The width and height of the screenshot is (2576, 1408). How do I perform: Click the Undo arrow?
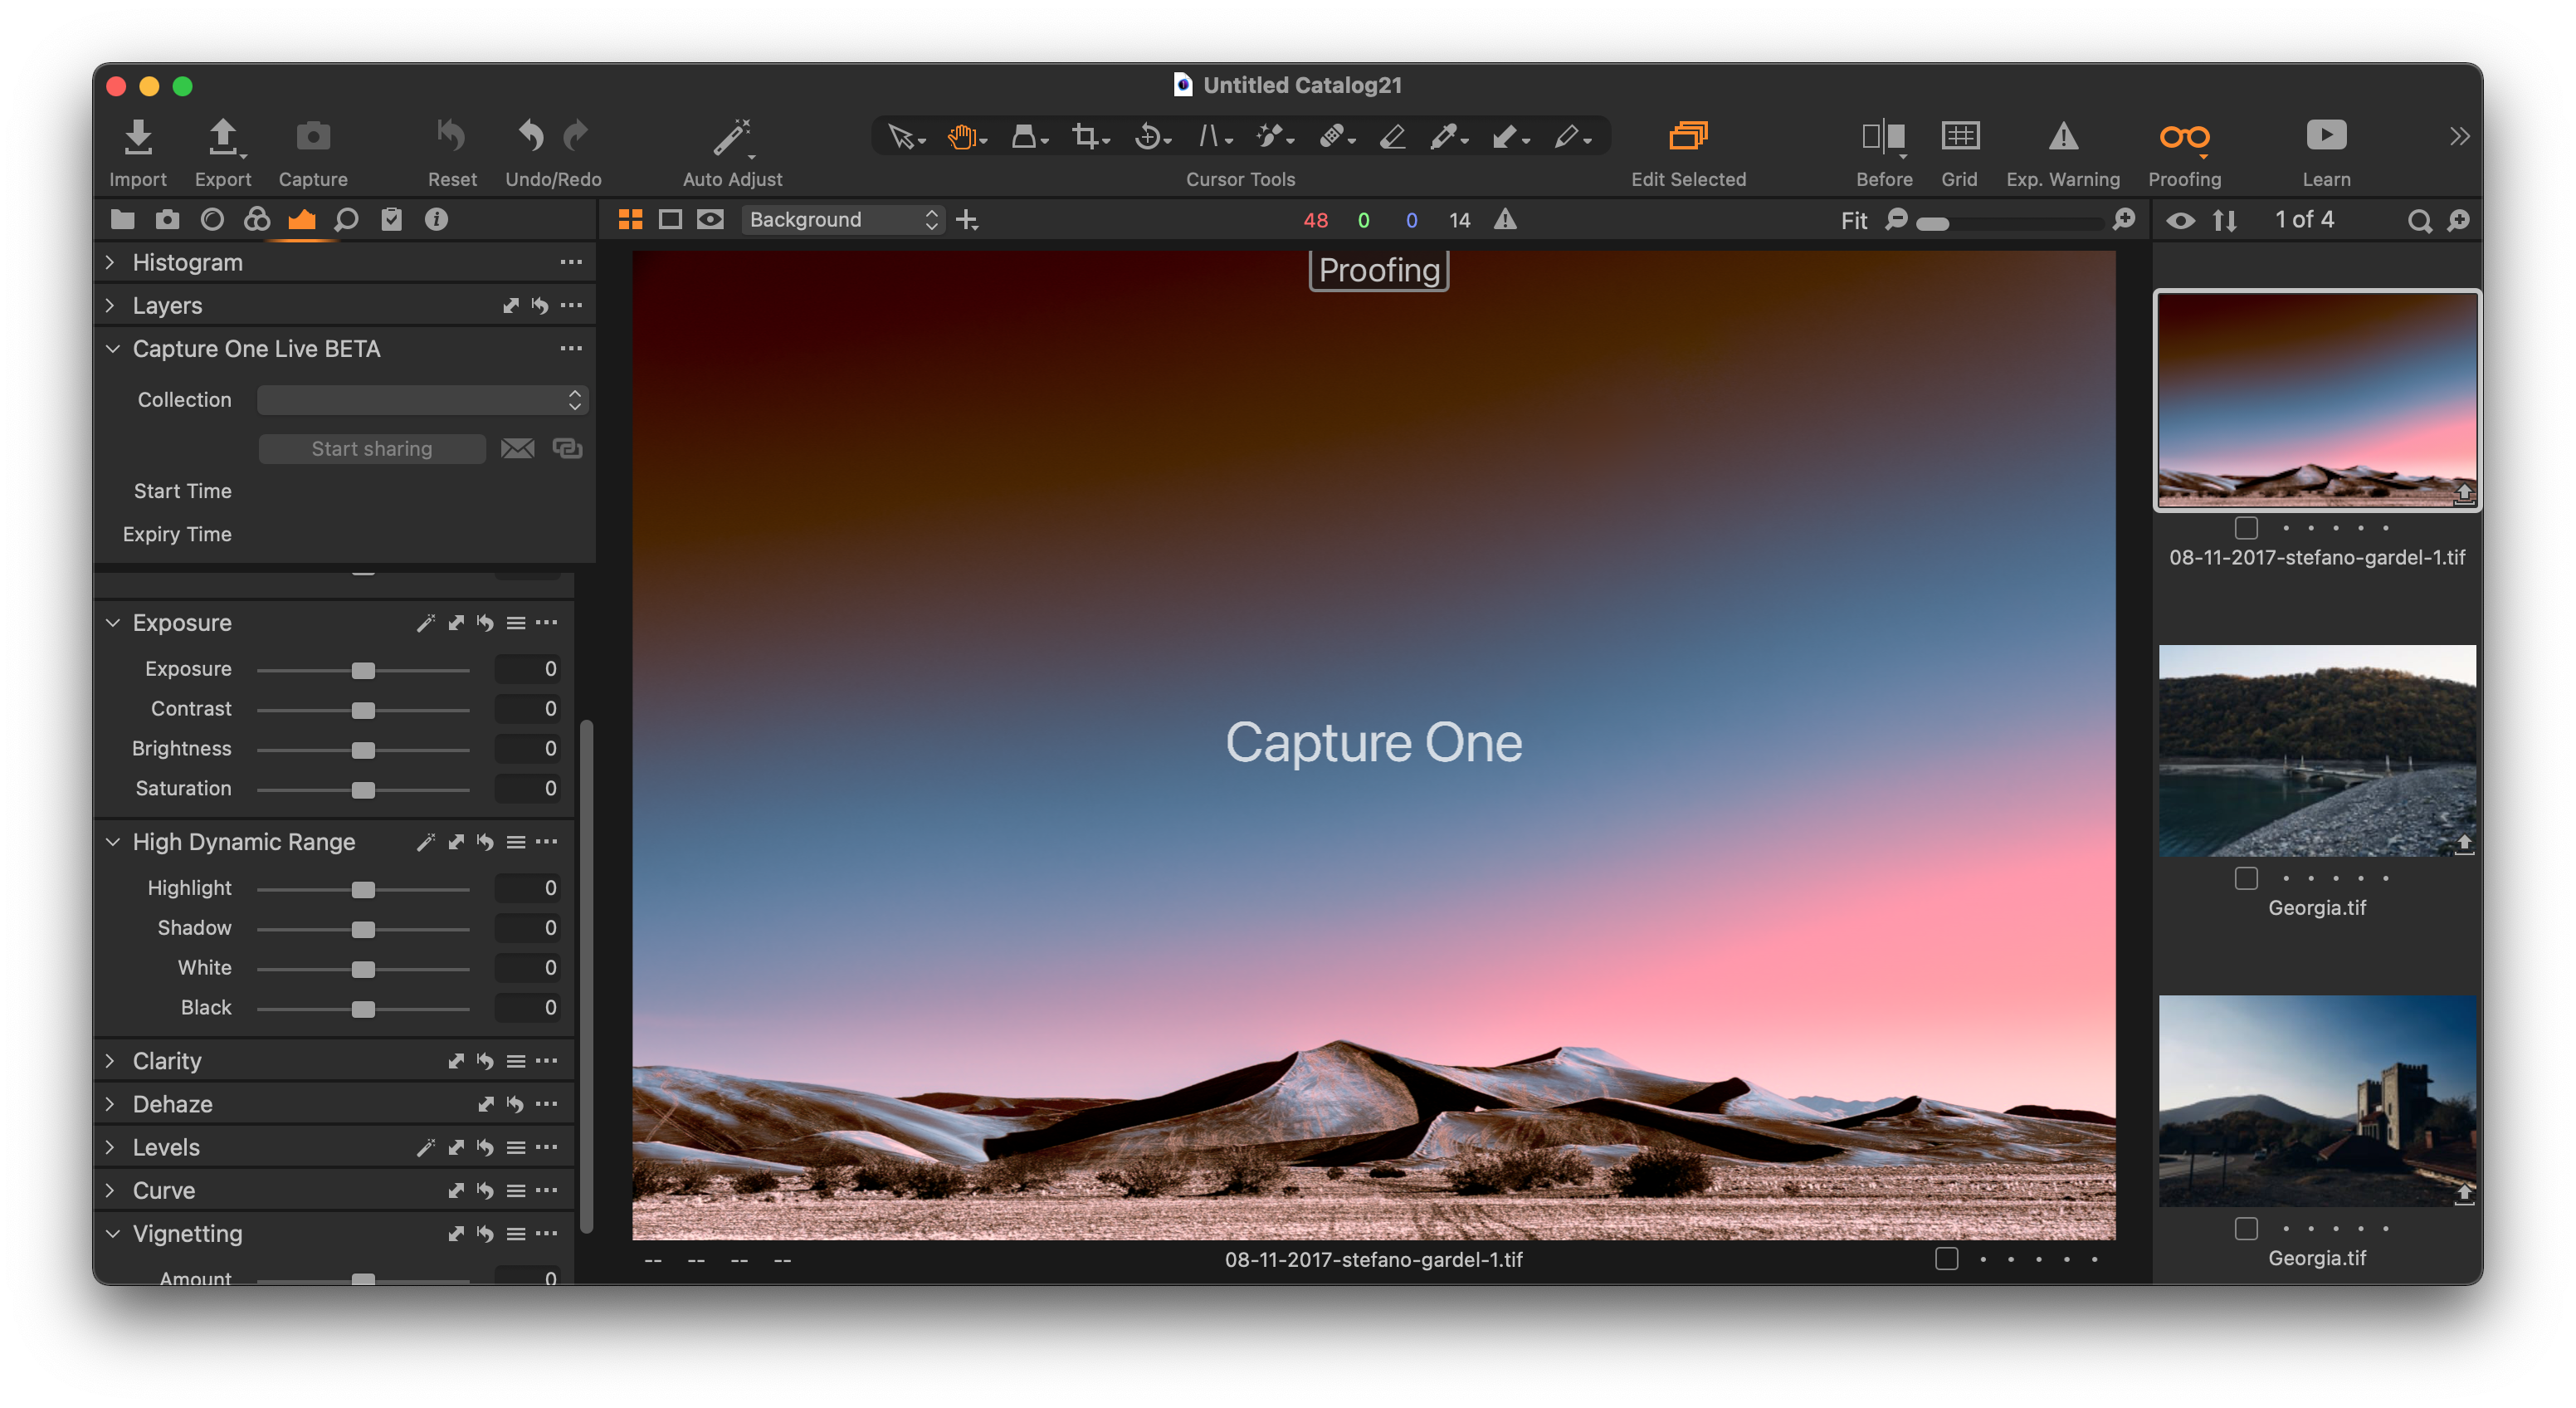[x=531, y=136]
